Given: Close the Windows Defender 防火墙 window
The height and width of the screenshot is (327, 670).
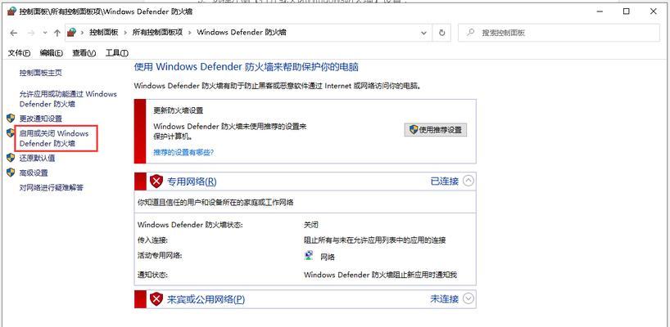Looking at the screenshot, I should (654, 11).
